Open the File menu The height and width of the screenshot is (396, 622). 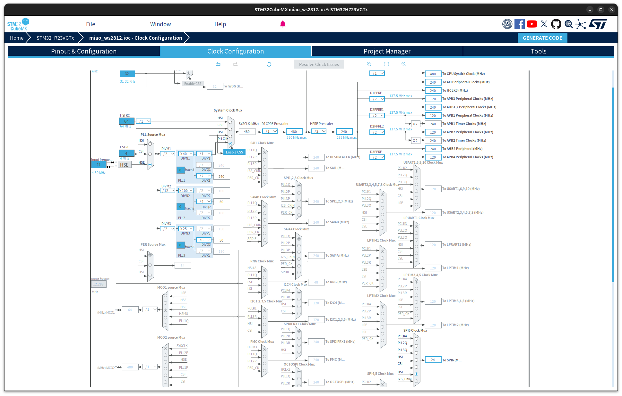tap(91, 24)
